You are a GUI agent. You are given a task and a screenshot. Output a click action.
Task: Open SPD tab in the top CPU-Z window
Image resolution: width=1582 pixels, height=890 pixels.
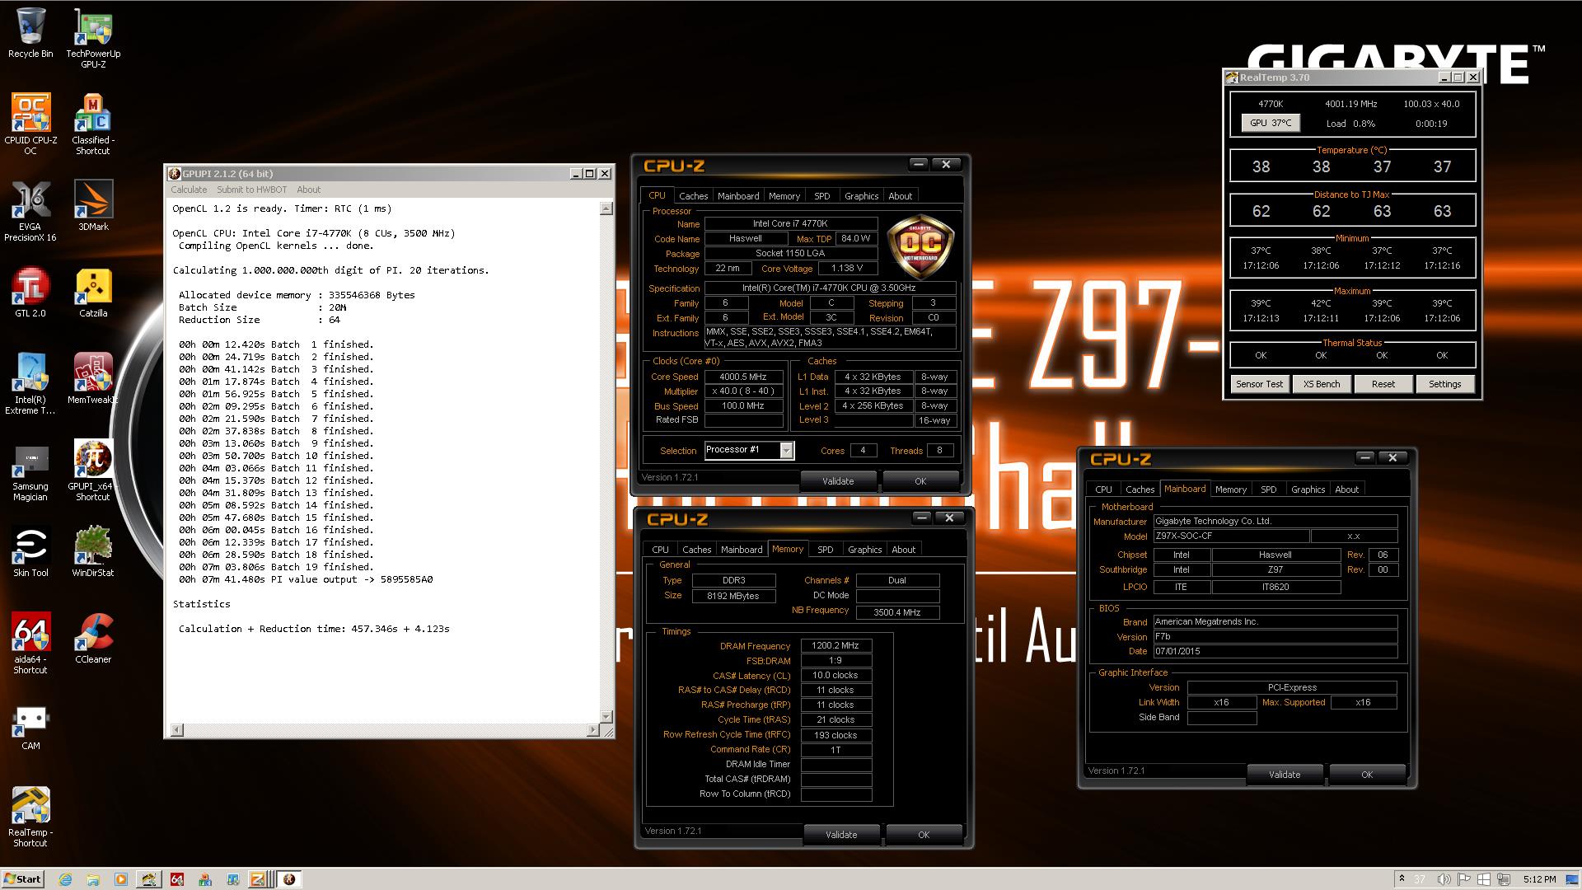(x=821, y=196)
